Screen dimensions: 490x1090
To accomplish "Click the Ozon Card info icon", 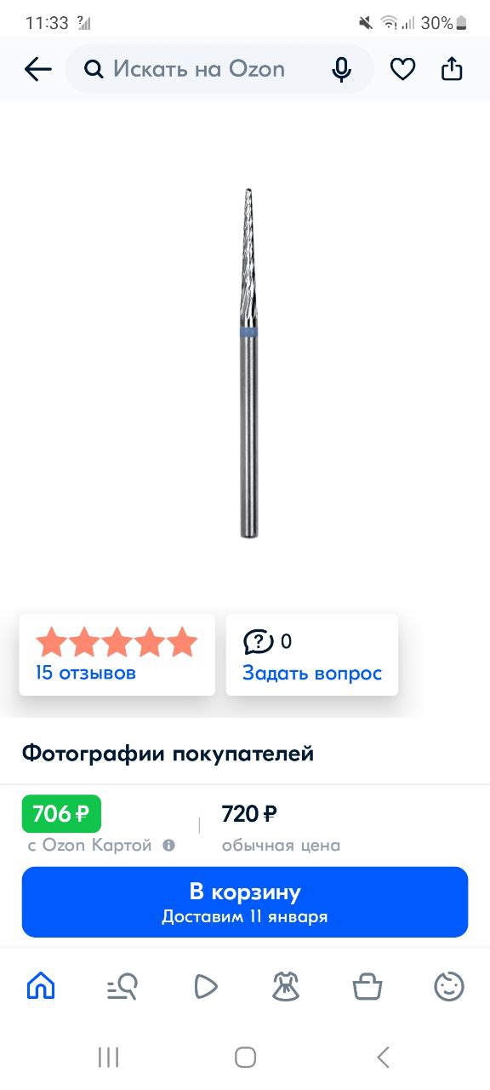I will 168,846.
